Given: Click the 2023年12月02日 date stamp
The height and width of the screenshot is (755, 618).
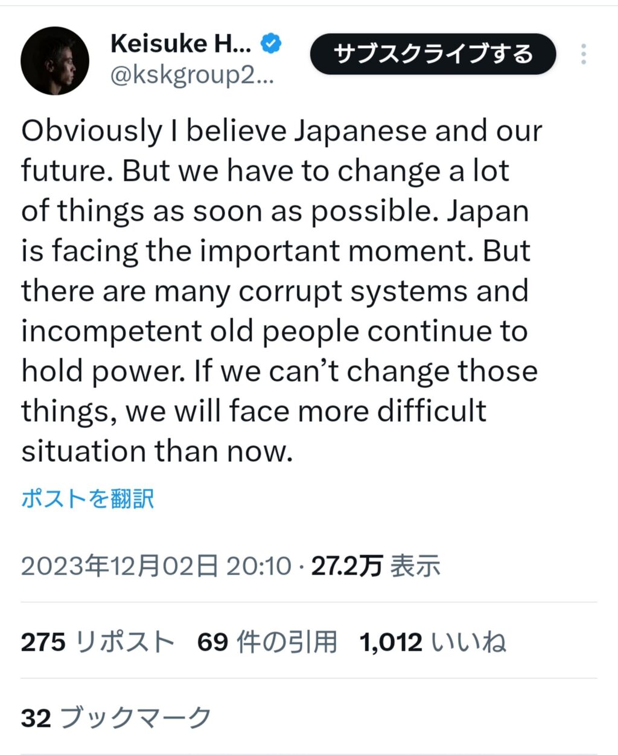Looking at the screenshot, I should 119,566.
